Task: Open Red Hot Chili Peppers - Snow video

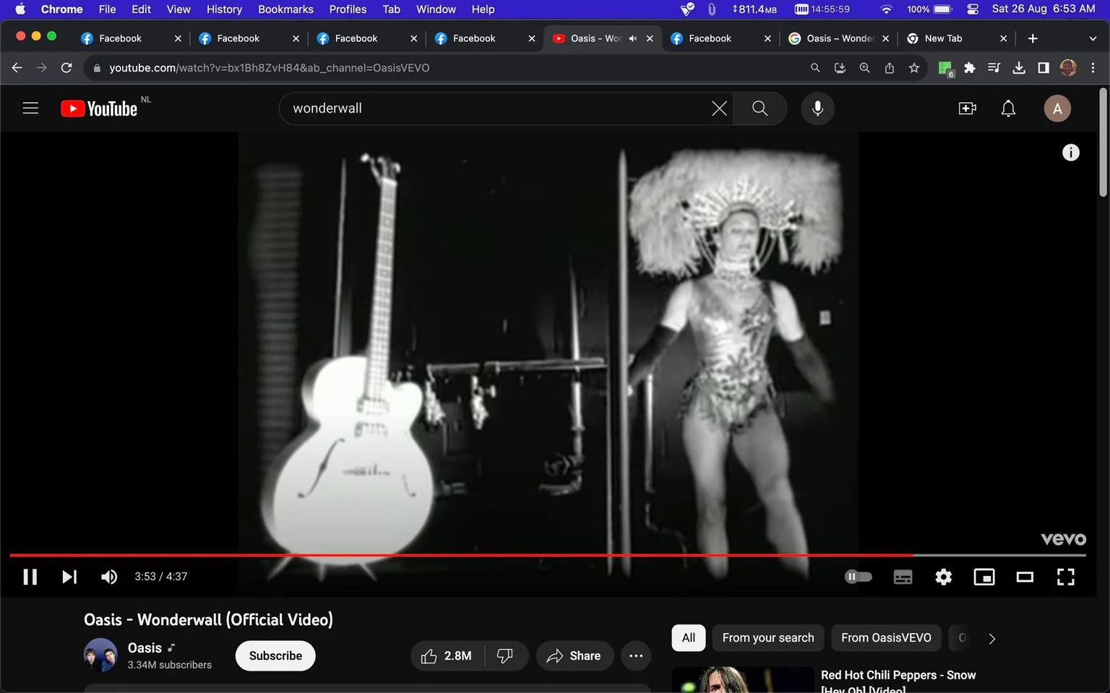Action: point(898,681)
